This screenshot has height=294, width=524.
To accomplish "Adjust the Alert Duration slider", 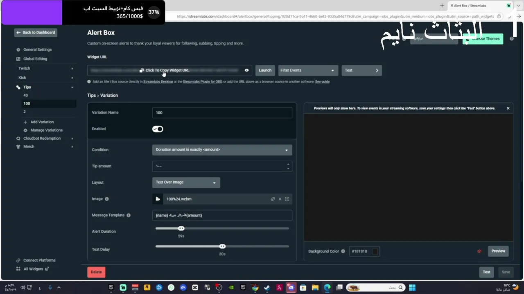I will pyautogui.click(x=181, y=228).
